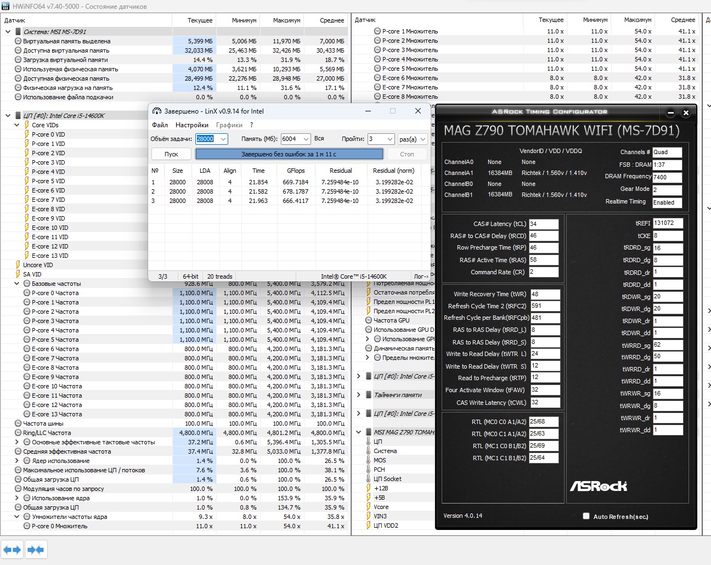Click the RAS# Active Time (tRAS) field
Screen dimensions: 711x565
(543, 260)
